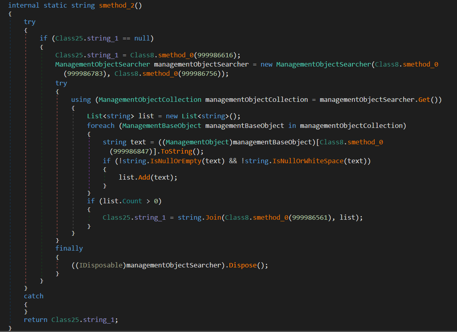Select the number 999986847
This screenshot has width=457, height=332.
[x=131, y=151]
